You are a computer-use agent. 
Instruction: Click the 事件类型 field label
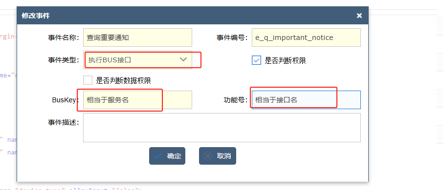point(64,59)
